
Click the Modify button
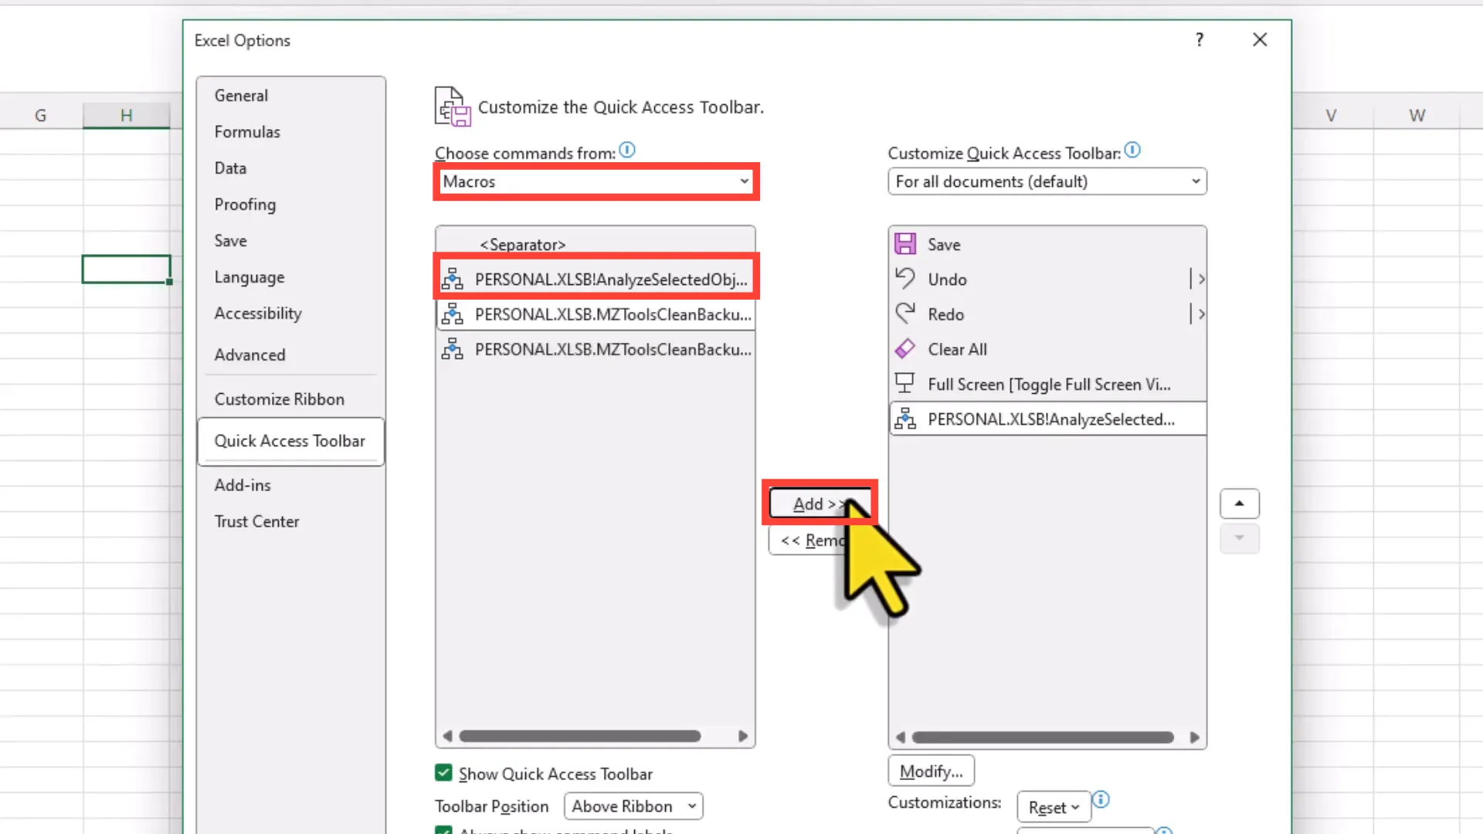[x=930, y=770]
